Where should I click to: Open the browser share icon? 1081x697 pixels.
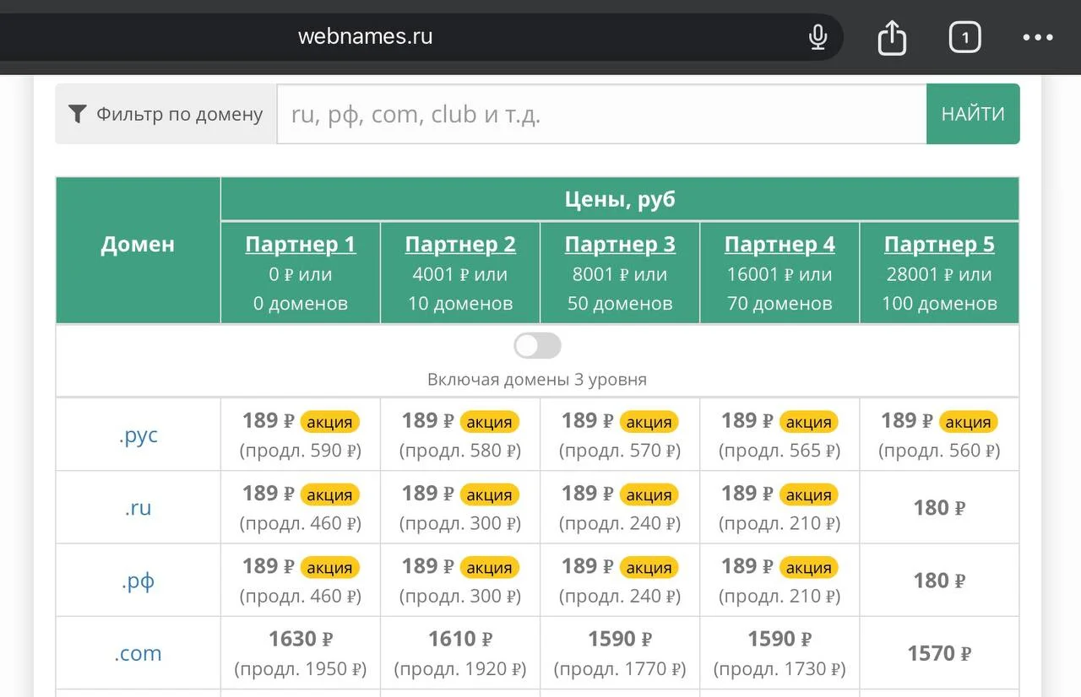coord(892,37)
